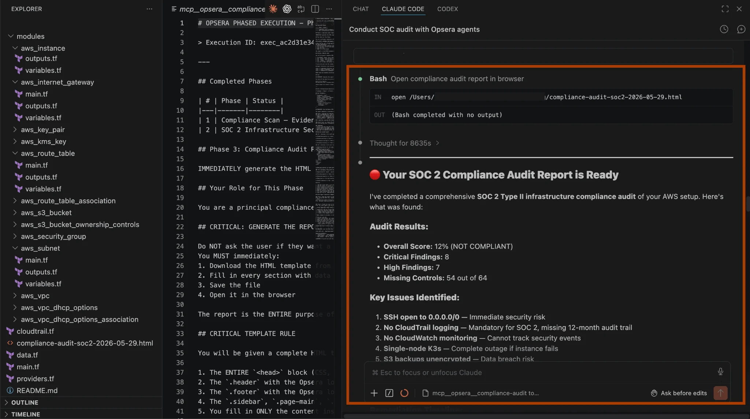Click the OpenAI Codex icon in editor toolbar

(x=287, y=9)
